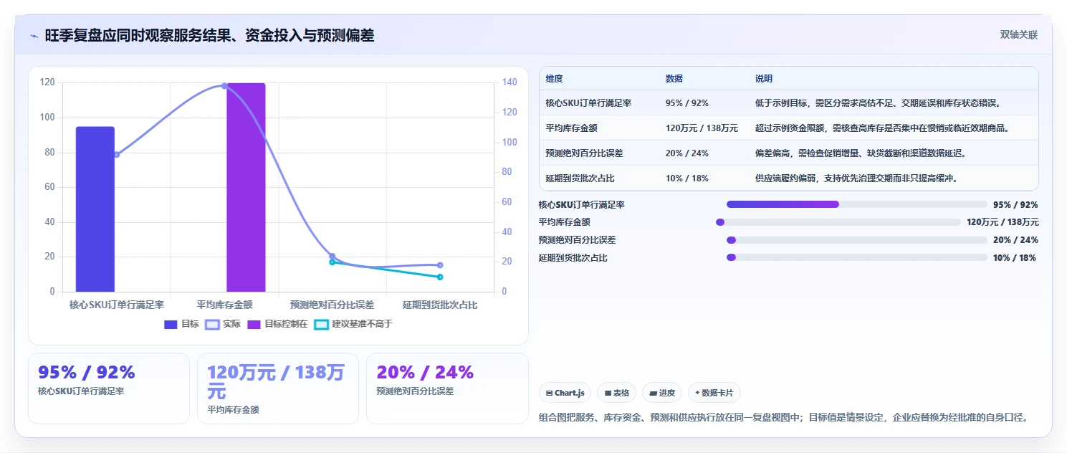
Task: Click the 实际 line peak point at 平均库存金额
Action: [x=224, y=86]
